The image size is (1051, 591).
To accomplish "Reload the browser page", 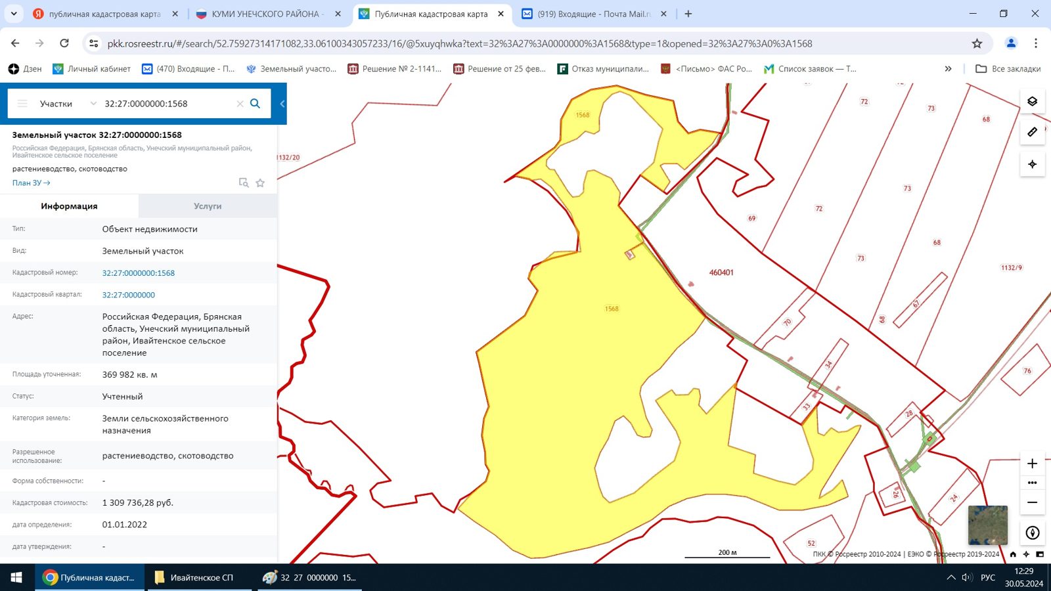I will pos(64,43).
